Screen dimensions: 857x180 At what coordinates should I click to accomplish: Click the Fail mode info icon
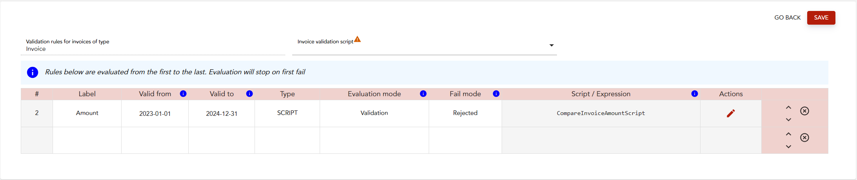tap(496, 94)
